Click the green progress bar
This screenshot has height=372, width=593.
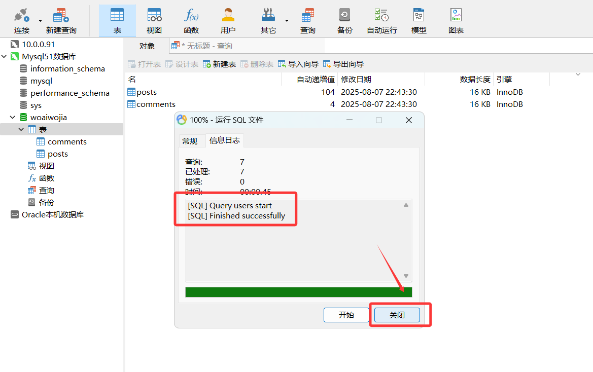298,292
